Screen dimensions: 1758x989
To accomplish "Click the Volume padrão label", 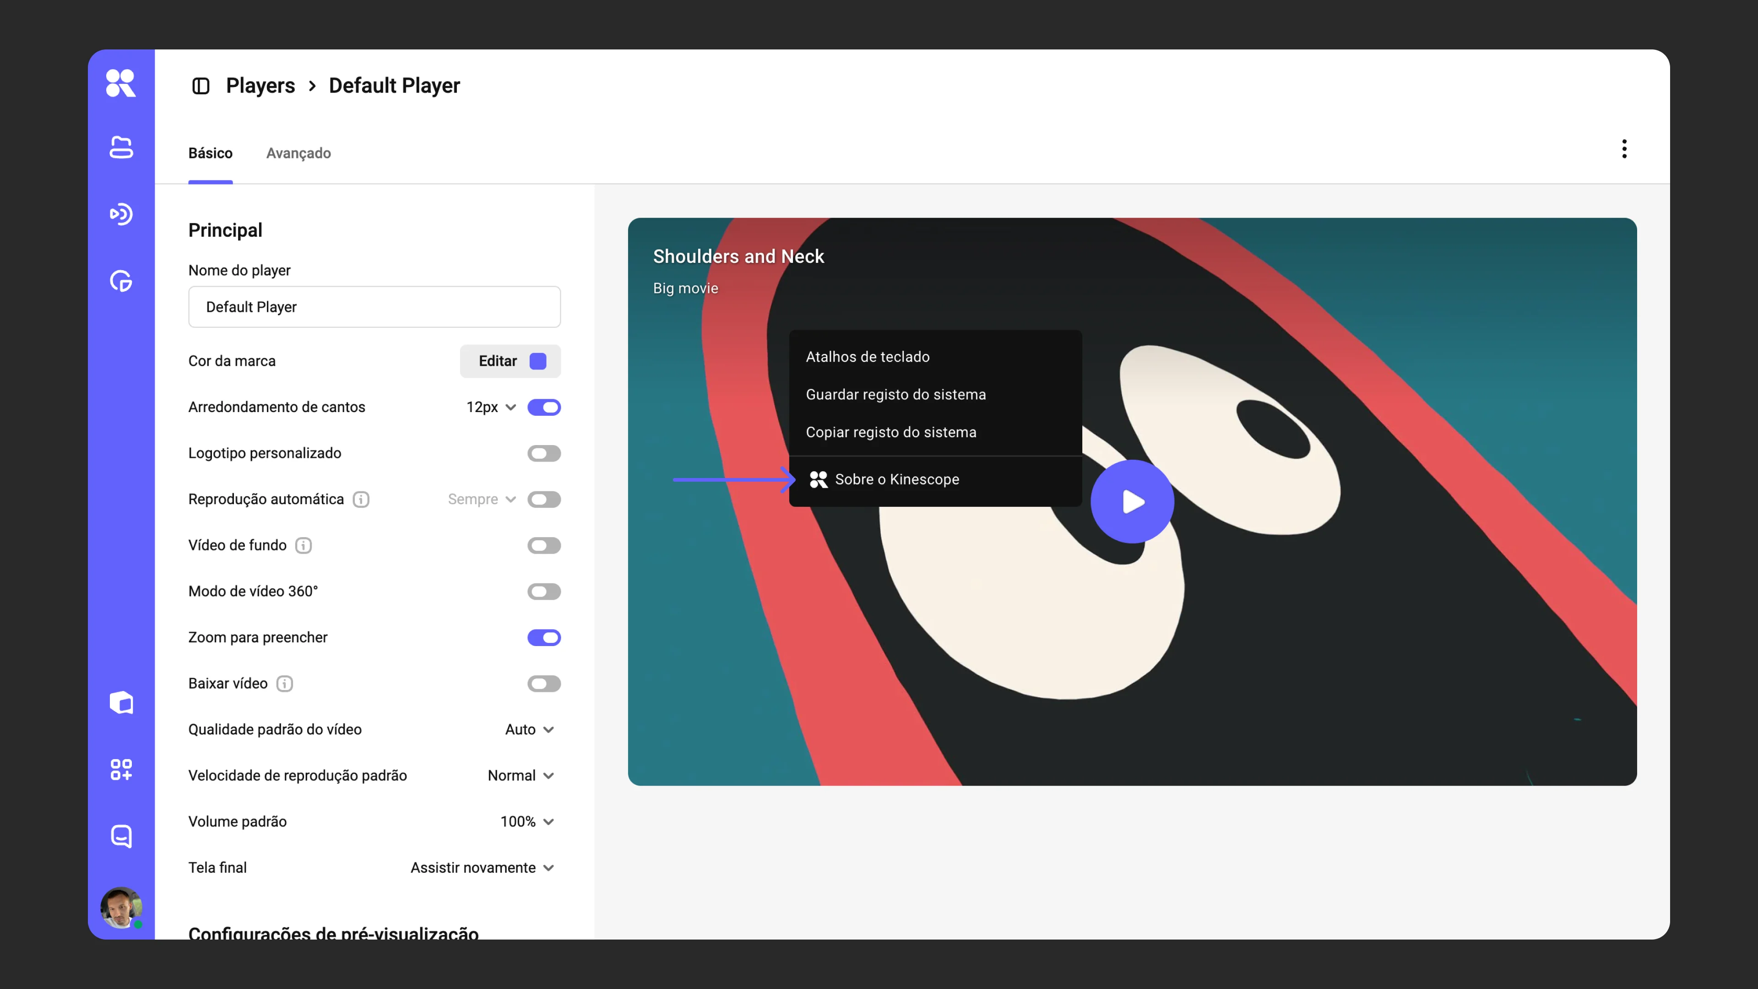I will coord(238,822).
